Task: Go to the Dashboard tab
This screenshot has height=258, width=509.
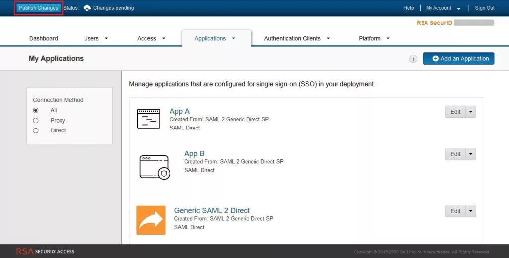Action: point(44,38)
